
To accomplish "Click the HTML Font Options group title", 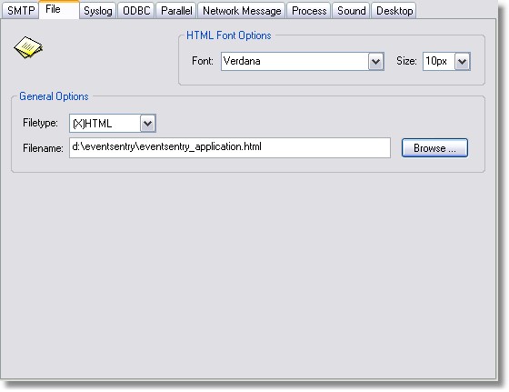I will pyautogui.click(x=228, y=35).
